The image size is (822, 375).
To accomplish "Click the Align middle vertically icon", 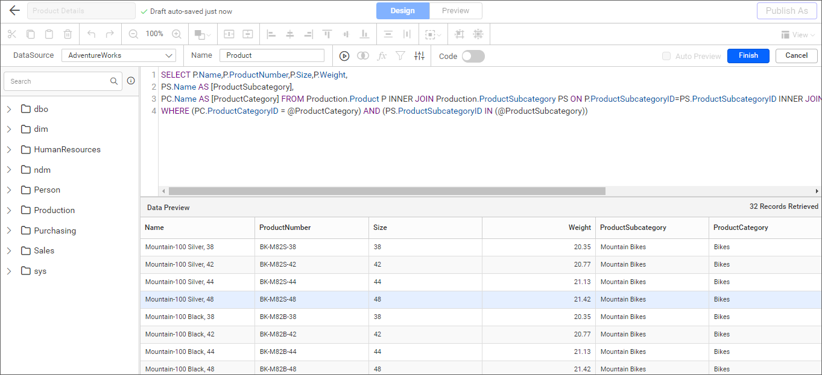I will click(346, 34).
